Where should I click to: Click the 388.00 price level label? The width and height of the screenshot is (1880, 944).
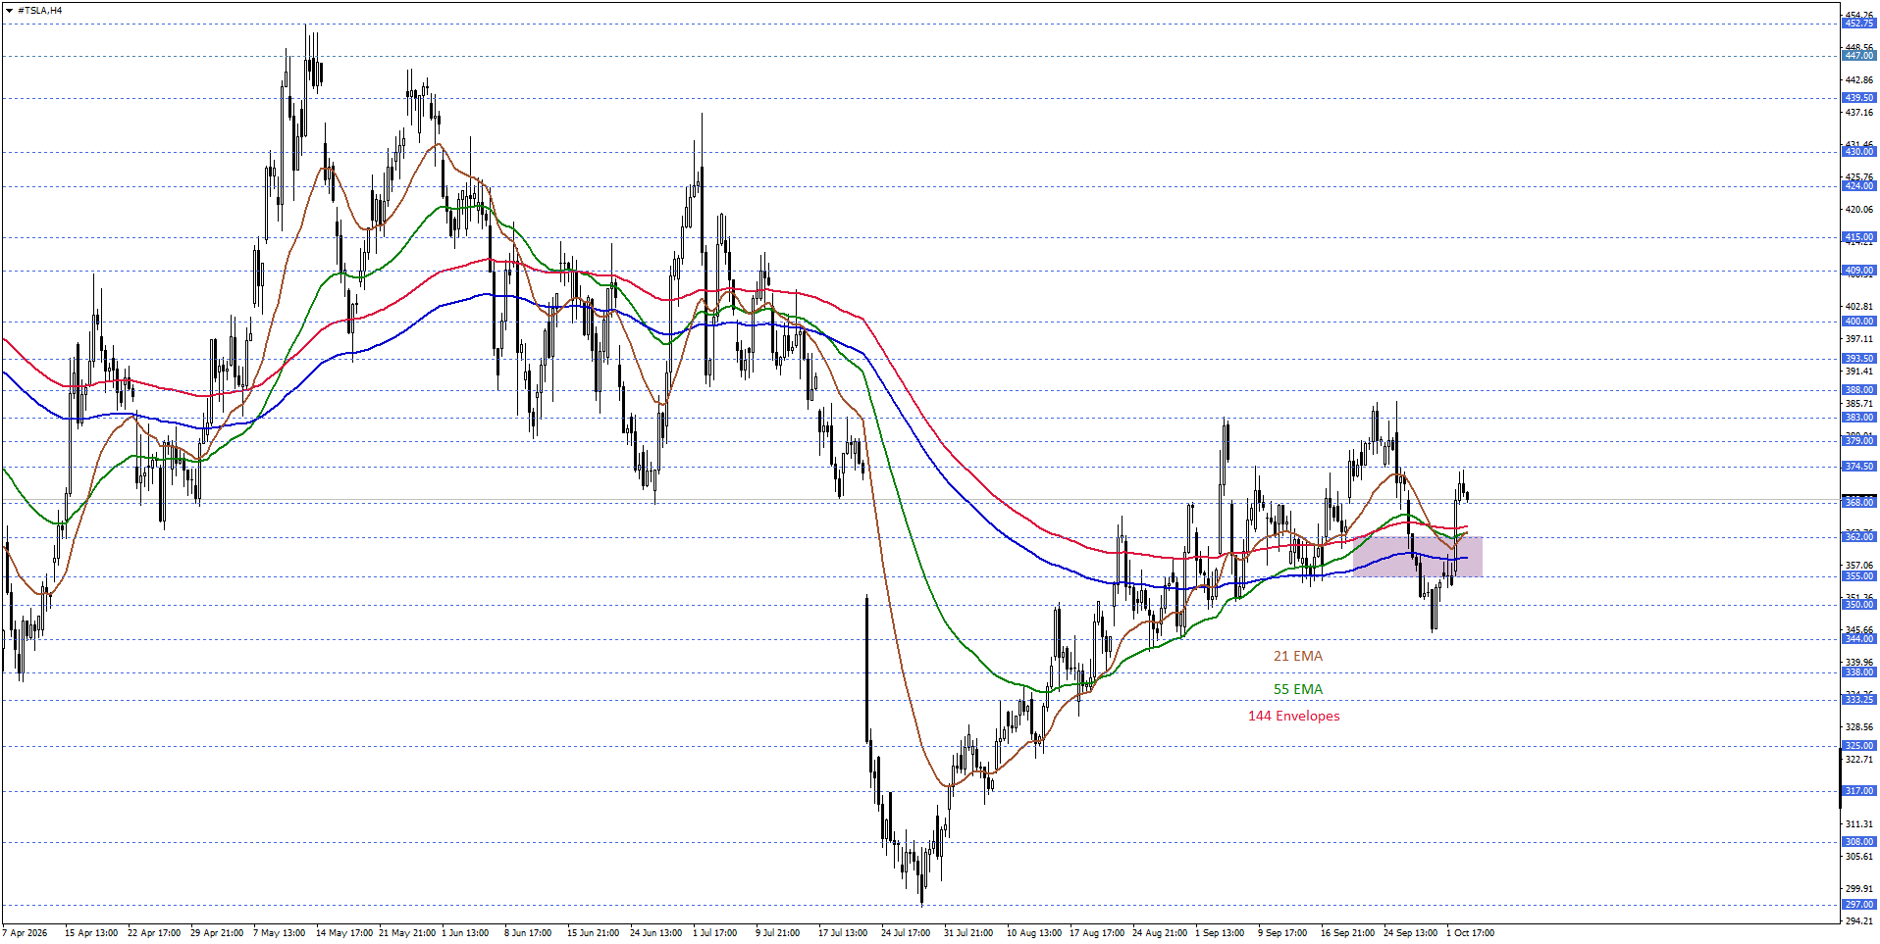(x=1858, y=390)
